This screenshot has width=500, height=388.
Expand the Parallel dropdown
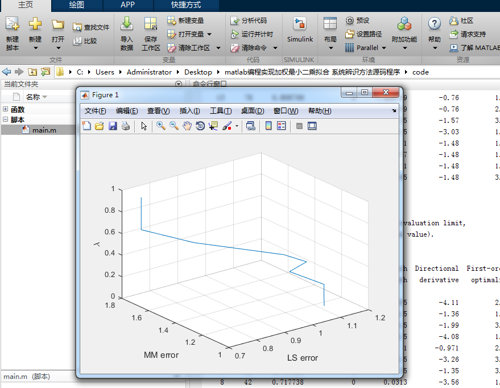click(384, 48)
